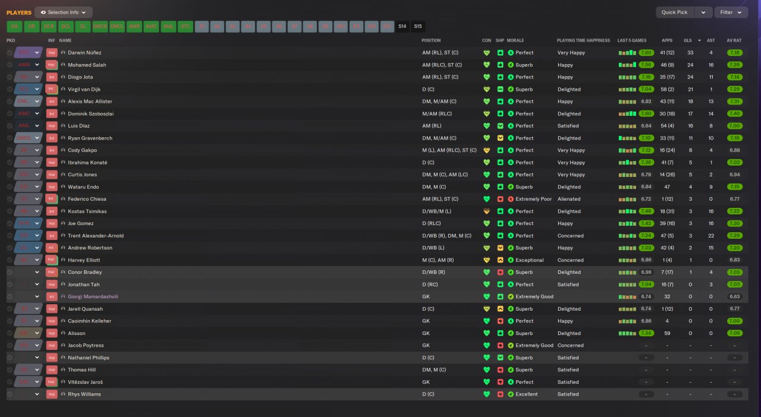Toggle the pick checkbox for Mohamed Salah

[10, 65]
